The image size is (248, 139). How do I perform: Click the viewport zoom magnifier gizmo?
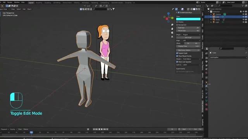tap(172, 25)
